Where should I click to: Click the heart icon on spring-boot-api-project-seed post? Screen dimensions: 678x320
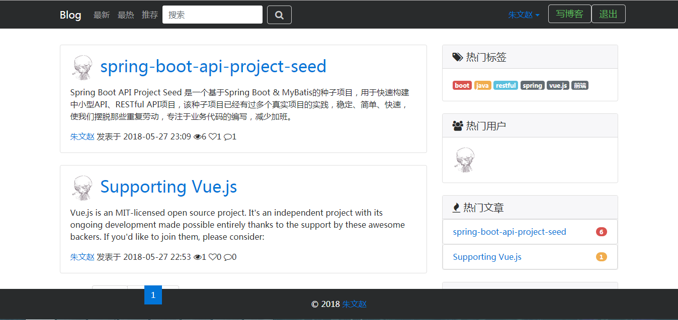point(212,136)
